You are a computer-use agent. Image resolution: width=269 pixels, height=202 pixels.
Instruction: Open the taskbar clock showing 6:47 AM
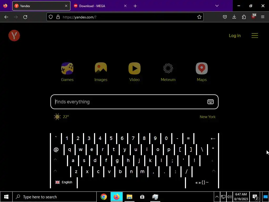pyautogui.click(x=241, y=197)
